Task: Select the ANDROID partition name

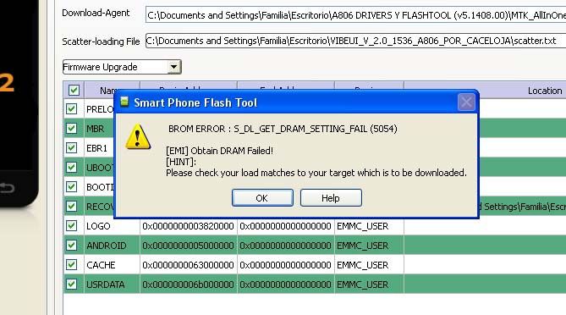Action: pyautogui.click(x=107, y=246)
